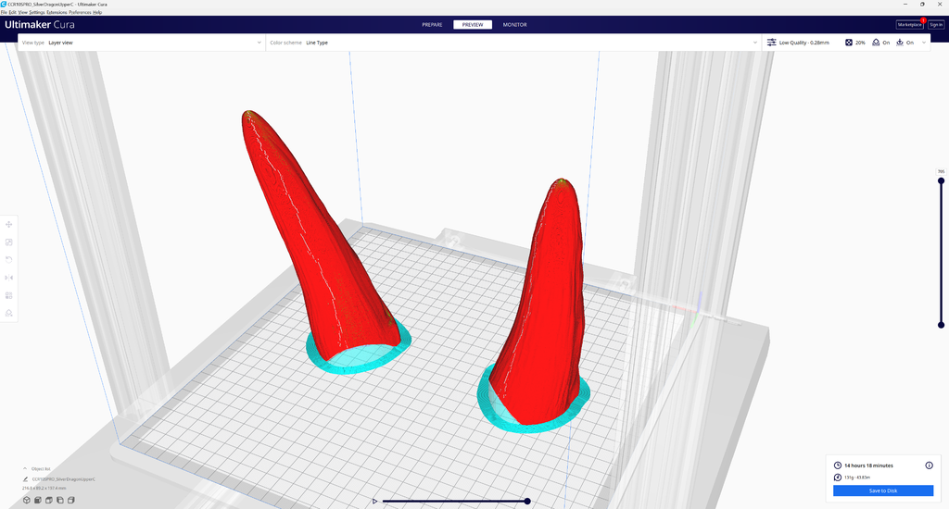The height and width of the screenshot is (509, 949).
Task: Expand the print settings panel chevron
Action: click(x=924, y=43)
